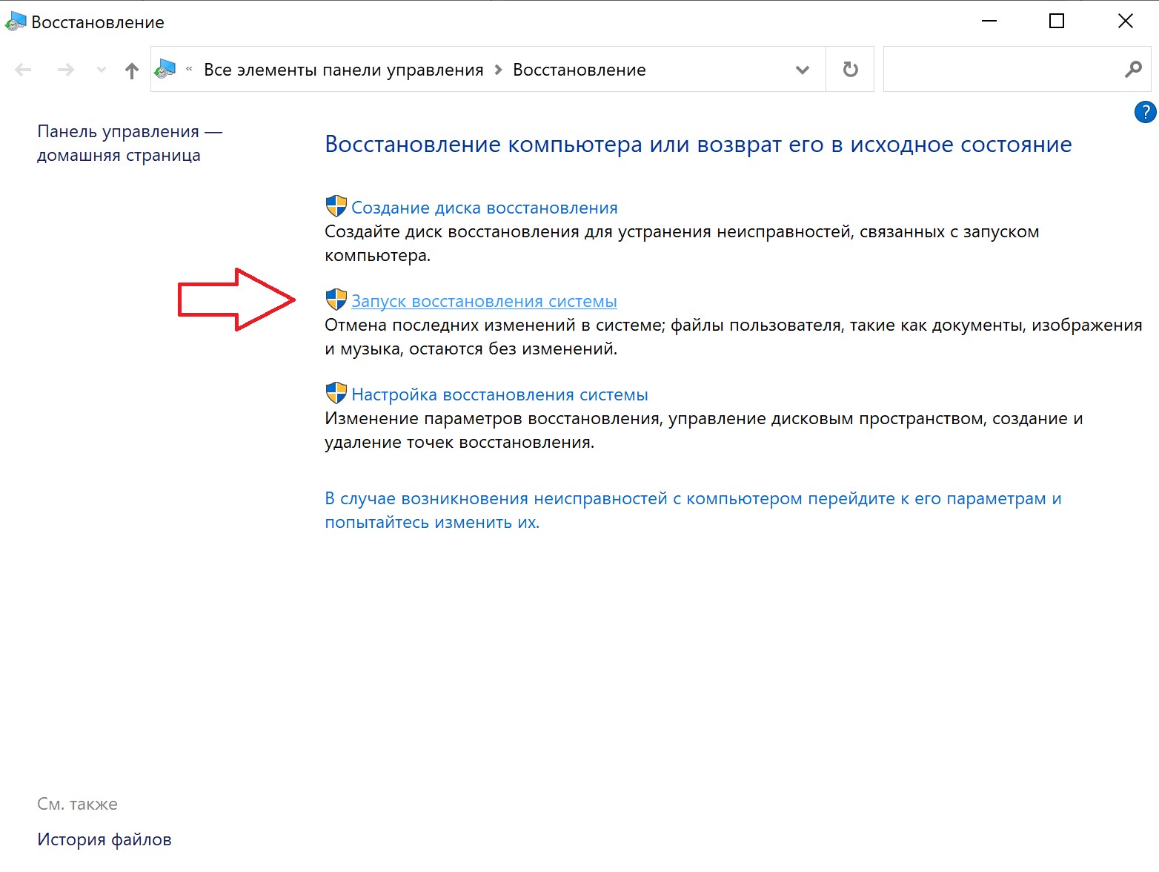Click the text Изменение параметров восстановления

point(704,430)
